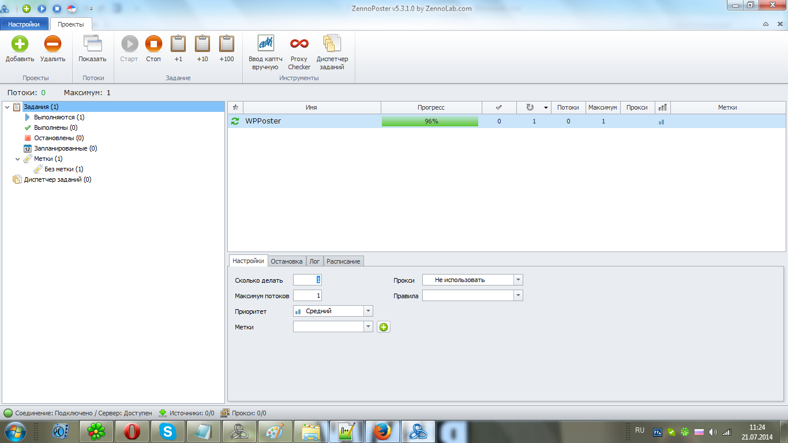Open the column header dropdown arrow

(546, 108)
